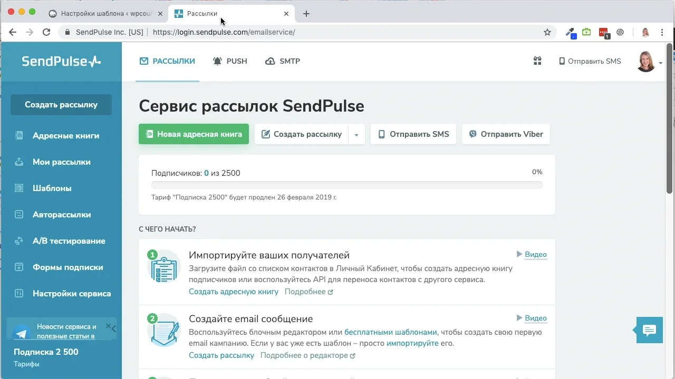This screenshot has width=675, height=379.
Task: Click the clipboard icon of step 1
Action: click(164, 268)
